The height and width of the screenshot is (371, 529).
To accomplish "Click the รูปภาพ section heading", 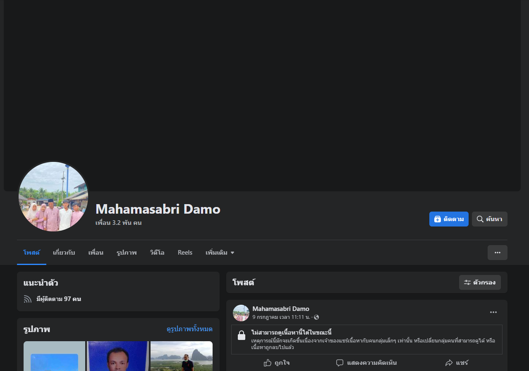I will [37, 330].
